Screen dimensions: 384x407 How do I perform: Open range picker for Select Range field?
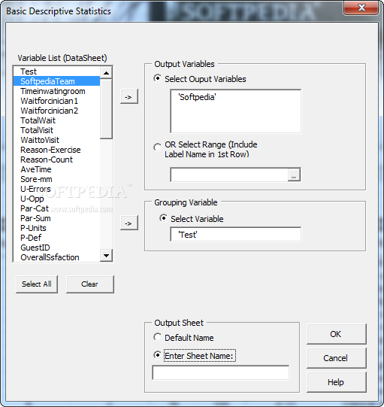294,175
